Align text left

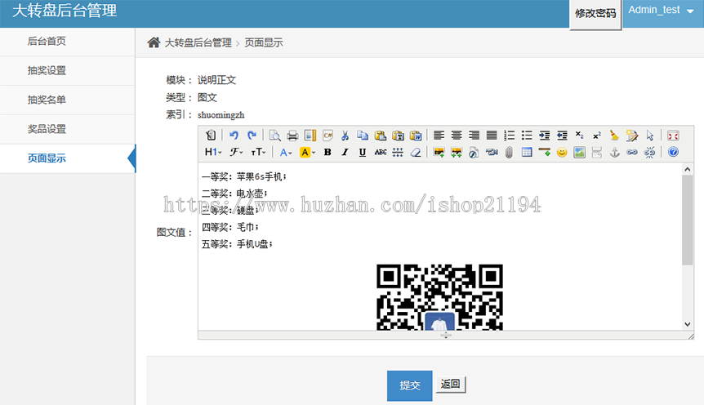click(x=439, y=136)
